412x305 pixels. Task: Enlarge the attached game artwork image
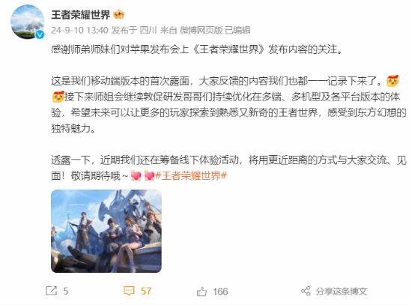(106, 231)
